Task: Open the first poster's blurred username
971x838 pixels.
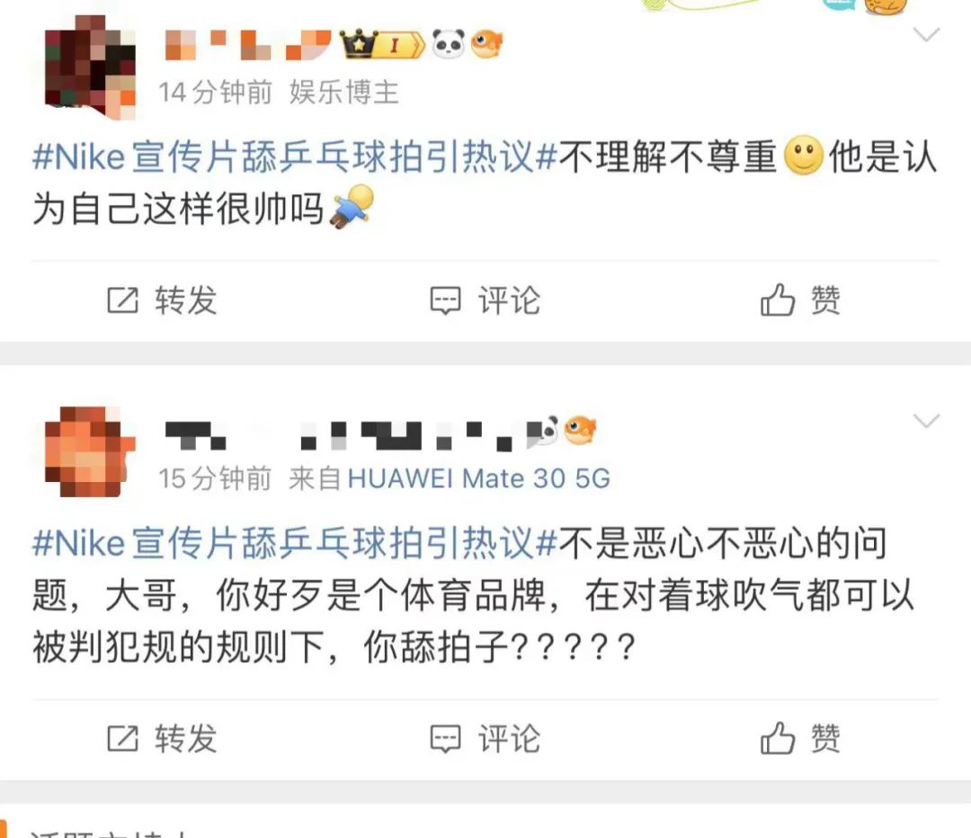Action: point(248,45)
